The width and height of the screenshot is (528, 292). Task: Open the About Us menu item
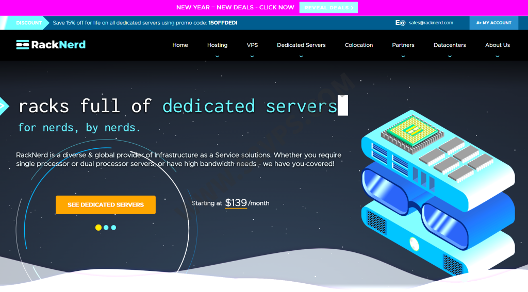tap(498, 45)
